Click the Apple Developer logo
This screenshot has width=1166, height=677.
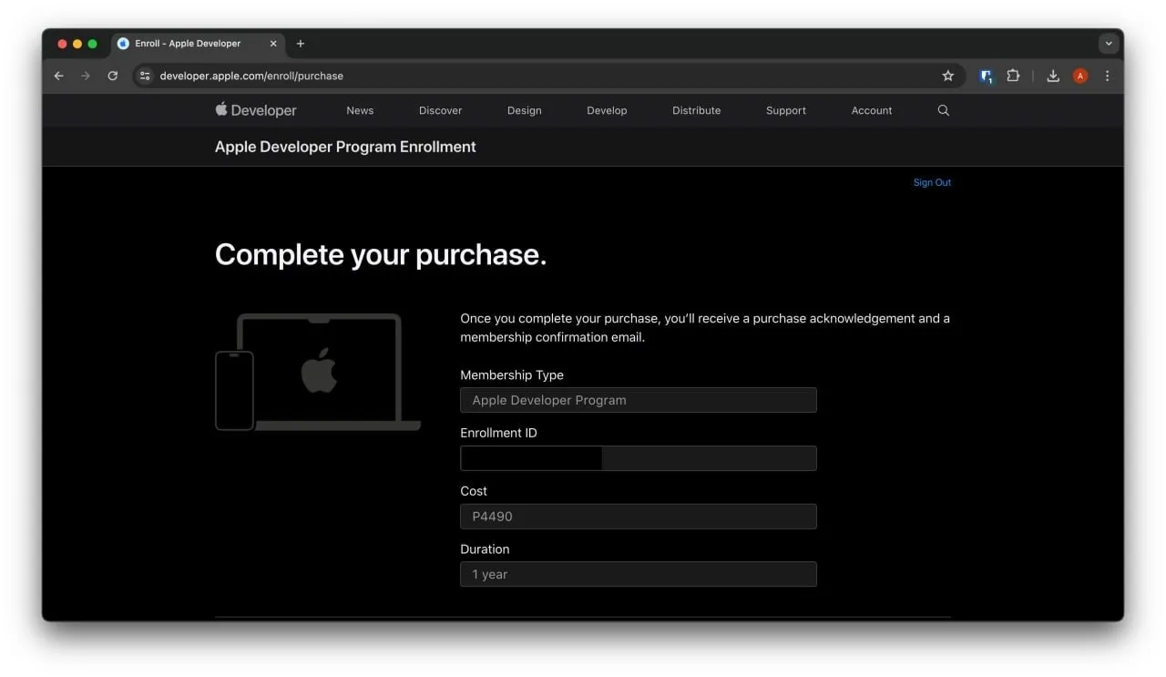tap(256, 109)
